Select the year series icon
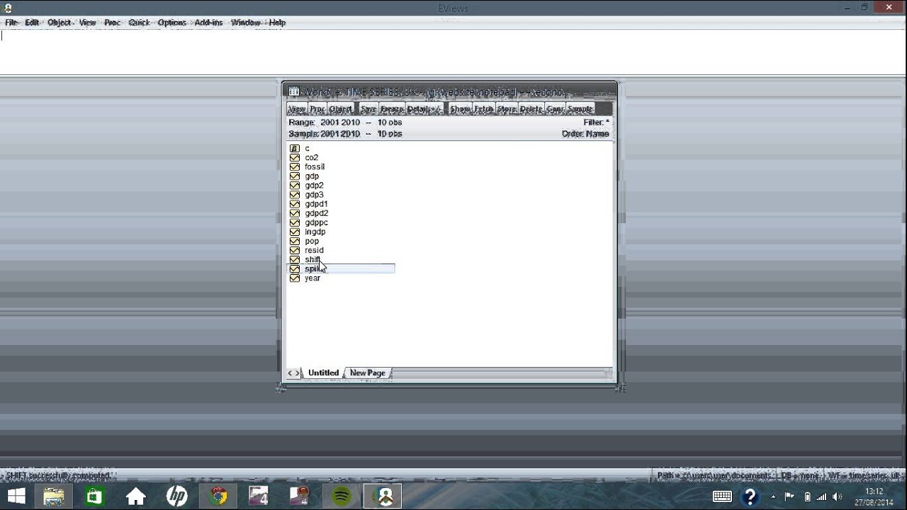This screenshot has width=907, height=510. click(x=295, y=278)
